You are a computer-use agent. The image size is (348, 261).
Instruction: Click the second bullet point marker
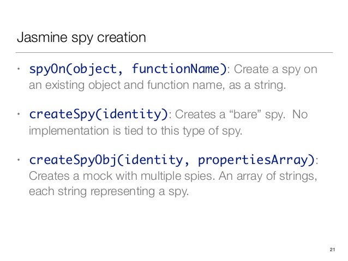coord(19,114)
